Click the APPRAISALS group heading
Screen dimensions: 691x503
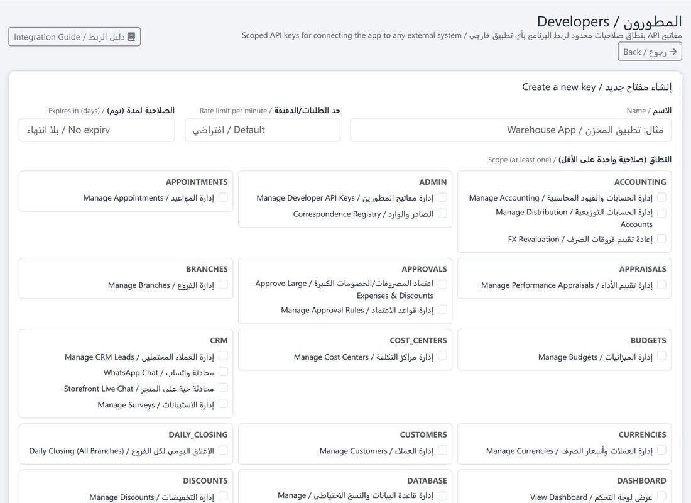(x=643, y=268)
